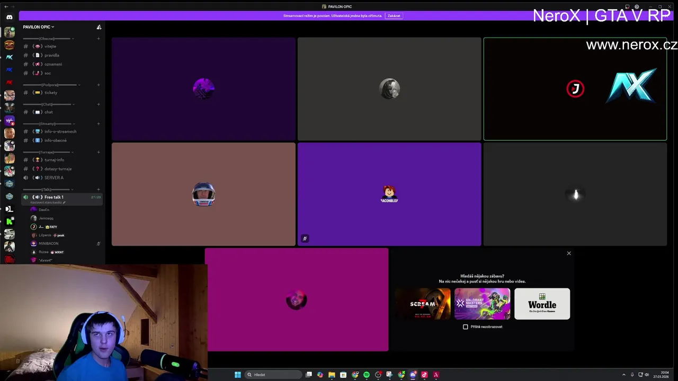
Task: Open the info-obecné channel
Action: click(x=61, y=140)
